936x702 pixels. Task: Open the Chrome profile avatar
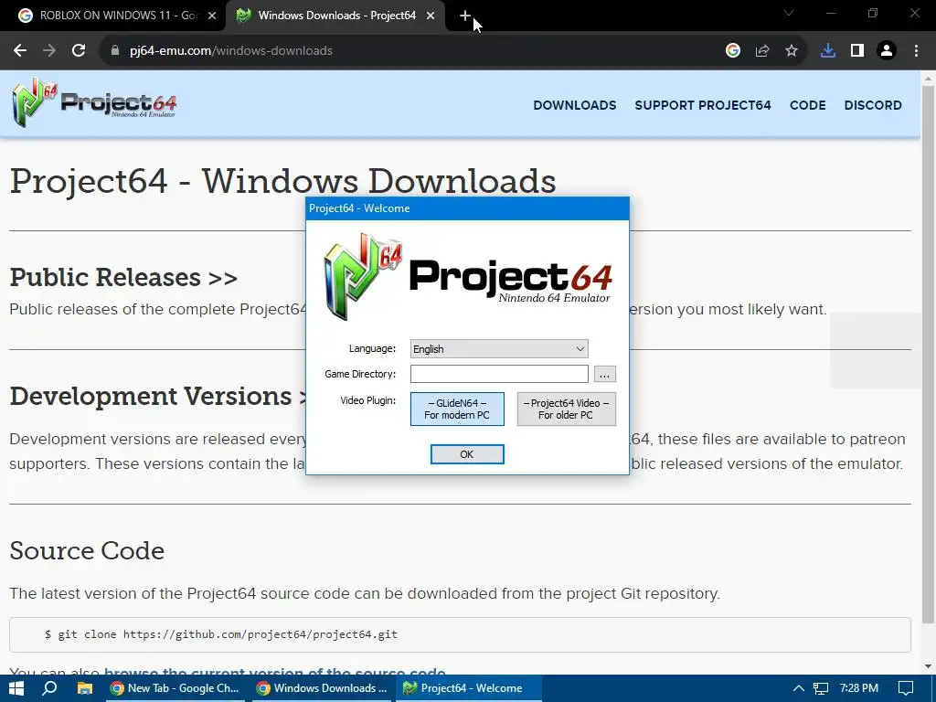tap(887, 51)
